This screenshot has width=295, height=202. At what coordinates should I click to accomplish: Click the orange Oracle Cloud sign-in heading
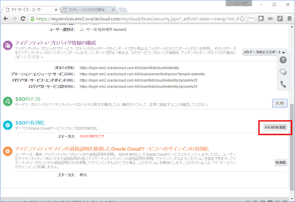(112, 149)
